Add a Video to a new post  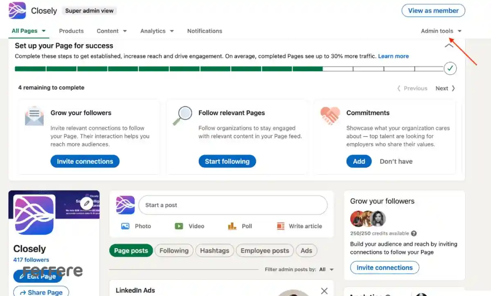pyautogui.click(x=189, y=226)
